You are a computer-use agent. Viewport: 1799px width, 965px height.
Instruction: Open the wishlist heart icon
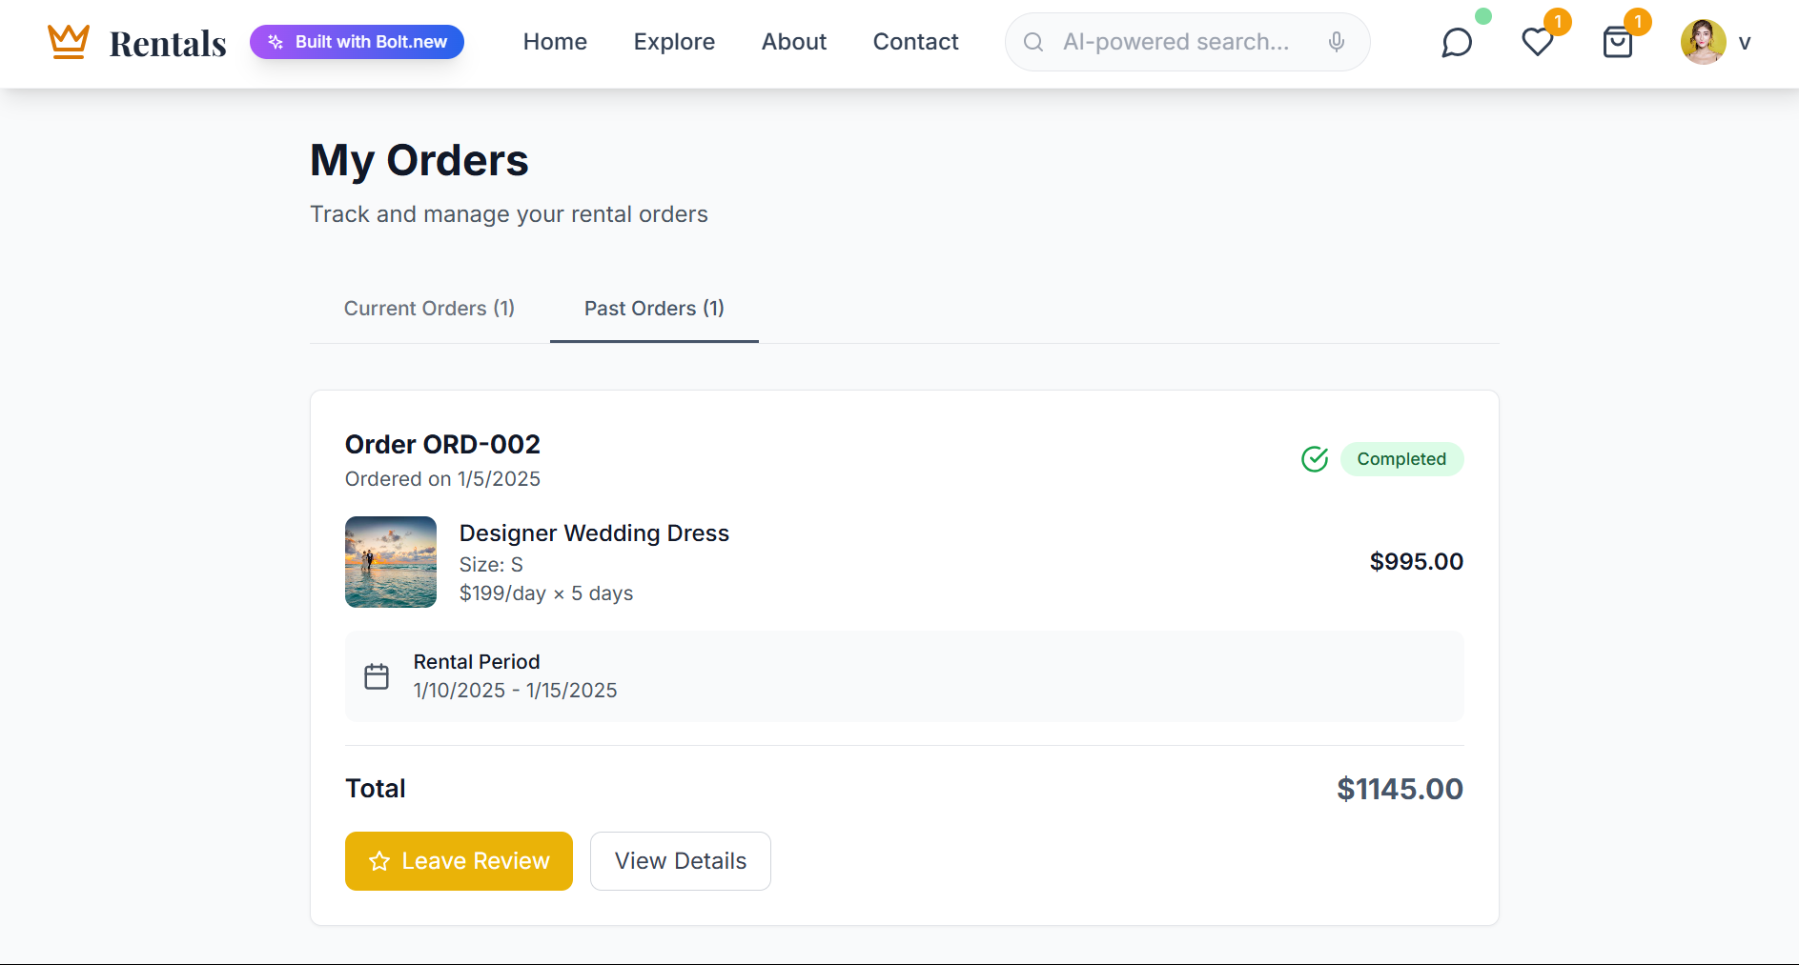[1537, 43]
